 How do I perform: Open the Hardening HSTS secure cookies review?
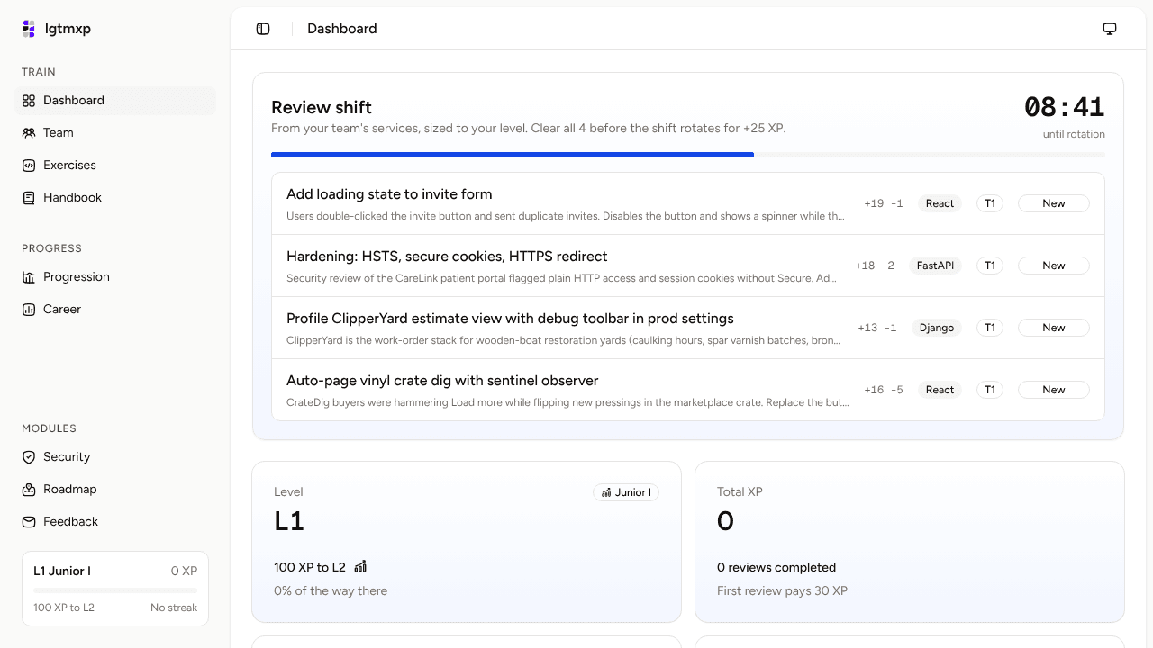pyautogui.click(x=688, y=265)
